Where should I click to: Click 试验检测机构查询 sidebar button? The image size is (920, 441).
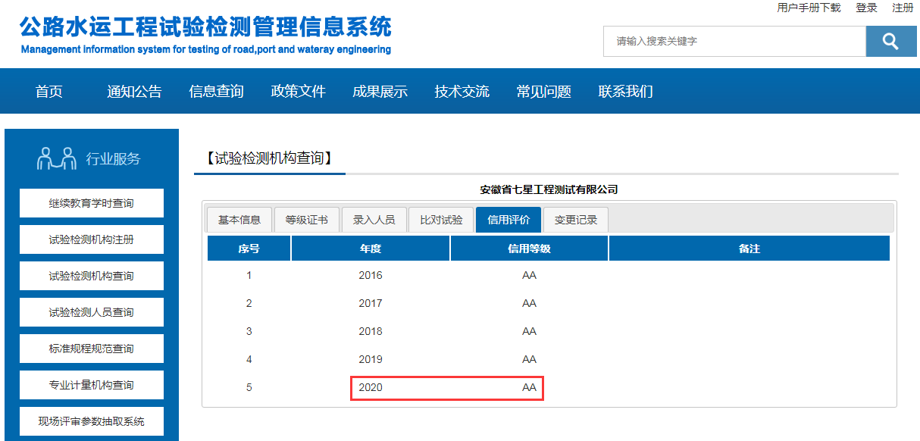[x=91, y=276]
